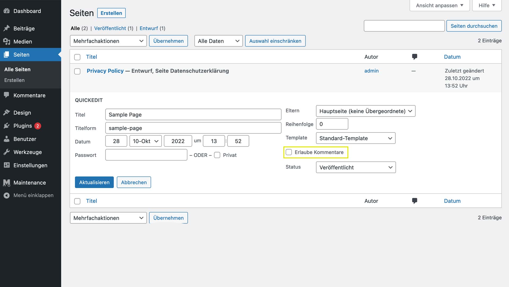509x287 pixels.
Task: Open the month dropdown showing 10-Okt
Action: click(x=146, y=141)
